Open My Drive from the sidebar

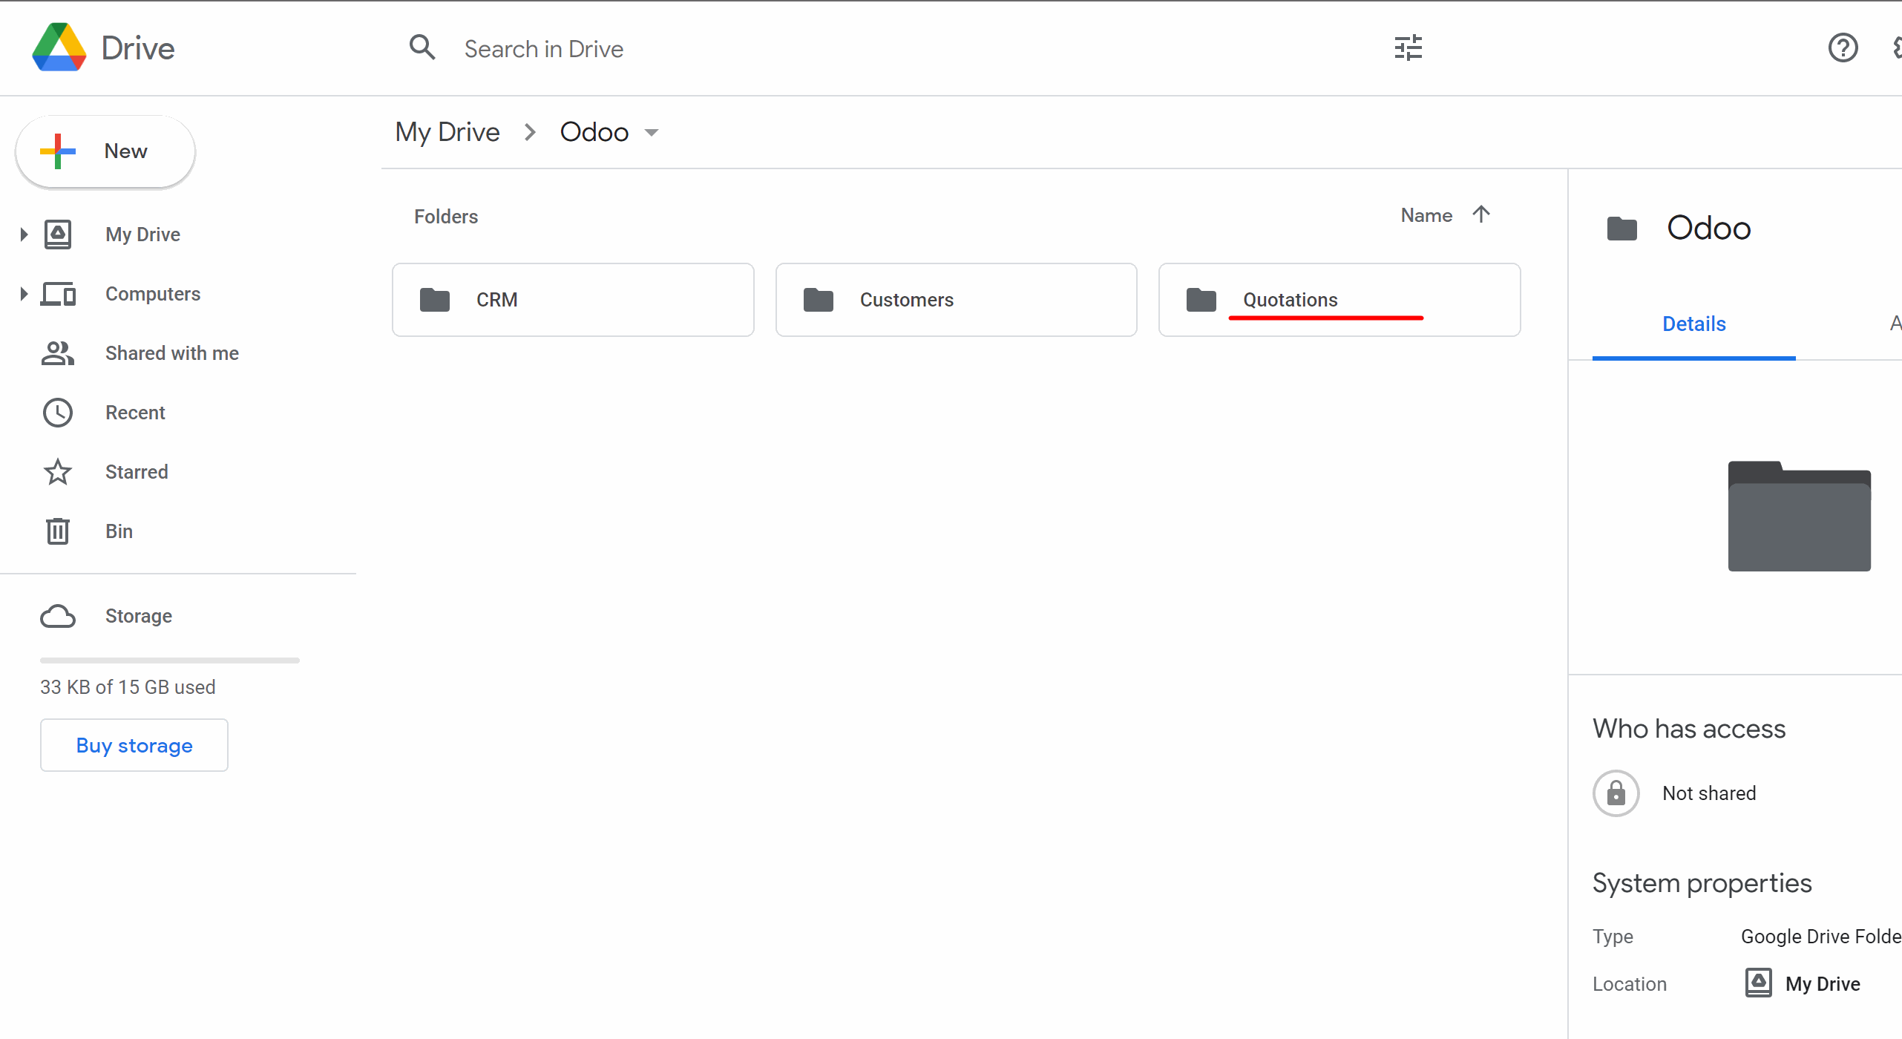[x=142, y=235]
